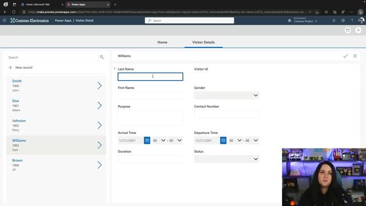This screenshot has height=206, width=366.
Task: Open settings gear in header
Action: (x=343, y=21)
